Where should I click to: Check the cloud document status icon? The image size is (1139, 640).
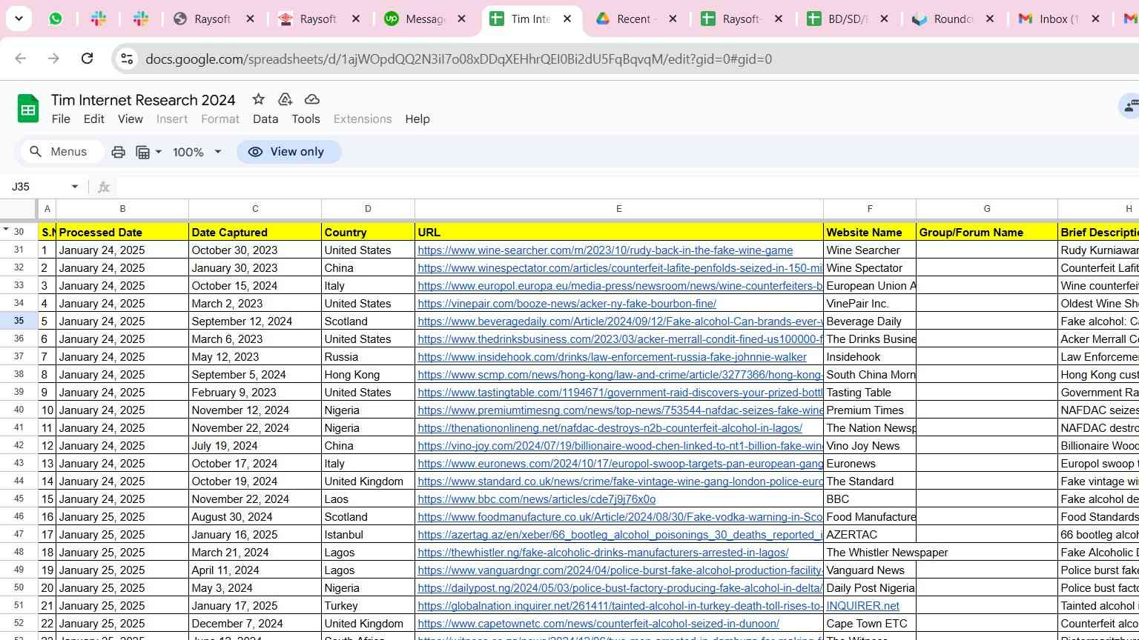(312, 99)
